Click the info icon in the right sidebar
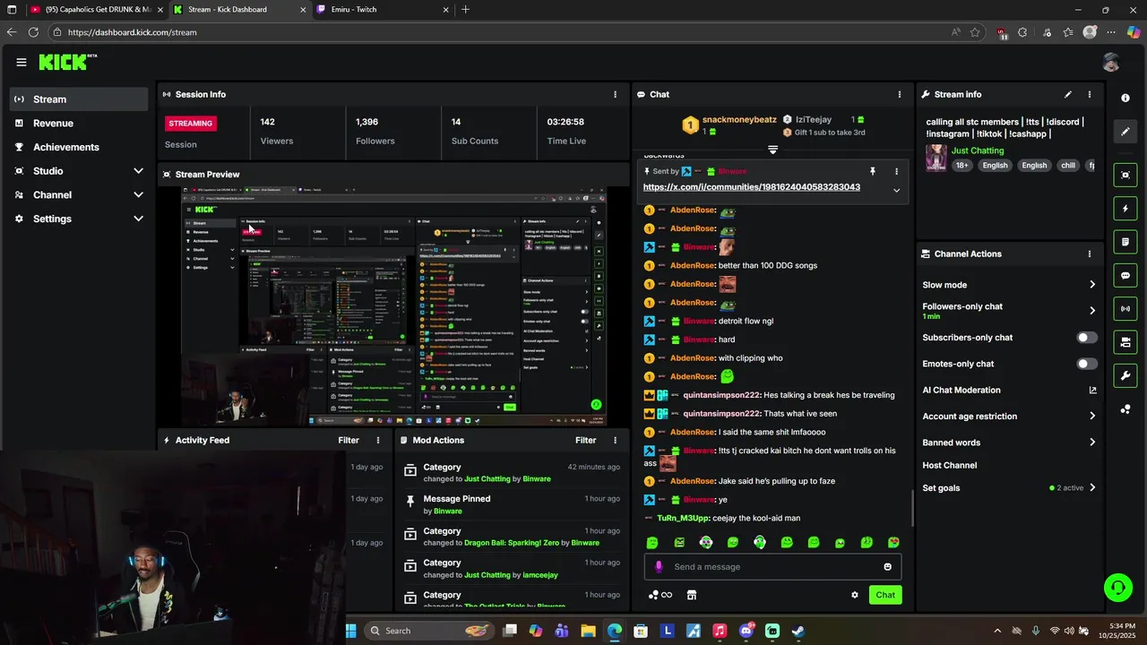 (1125, 98)
